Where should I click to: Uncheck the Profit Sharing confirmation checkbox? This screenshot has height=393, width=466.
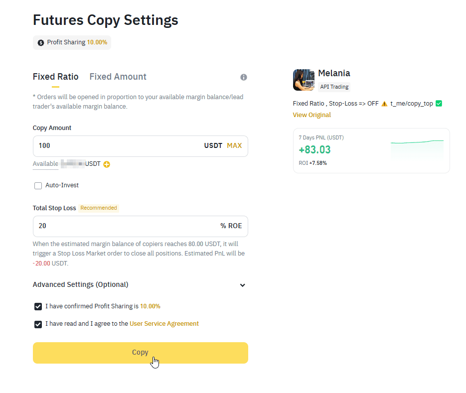38,306
